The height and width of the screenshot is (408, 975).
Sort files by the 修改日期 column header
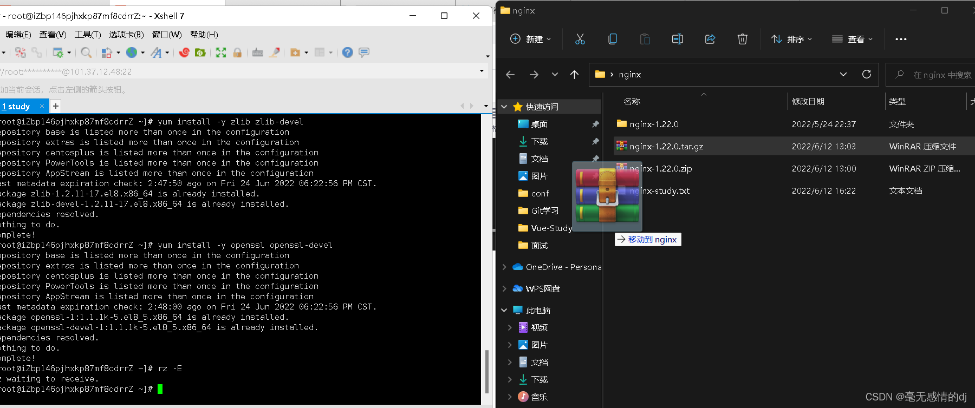(x=808, y=101)
